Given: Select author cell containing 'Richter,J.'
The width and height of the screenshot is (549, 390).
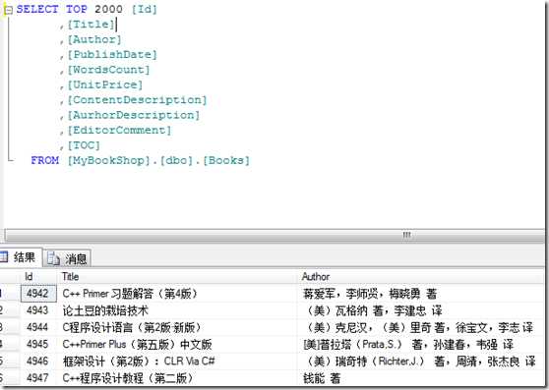Looking at the screenshot, I should (x=420, y=361).
